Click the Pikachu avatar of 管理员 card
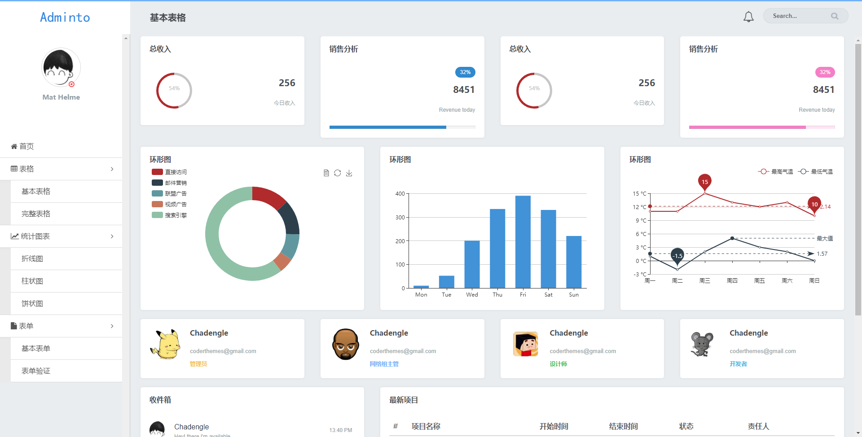 [165, 344]
